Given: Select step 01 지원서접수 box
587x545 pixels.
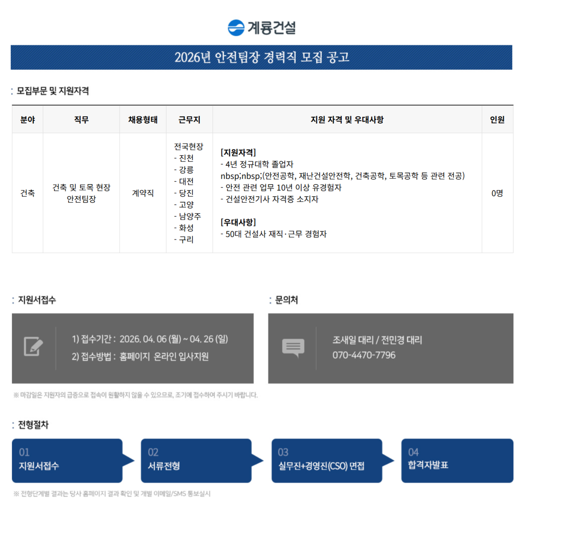Looking at the screenshot, I should tap(67, 460).
